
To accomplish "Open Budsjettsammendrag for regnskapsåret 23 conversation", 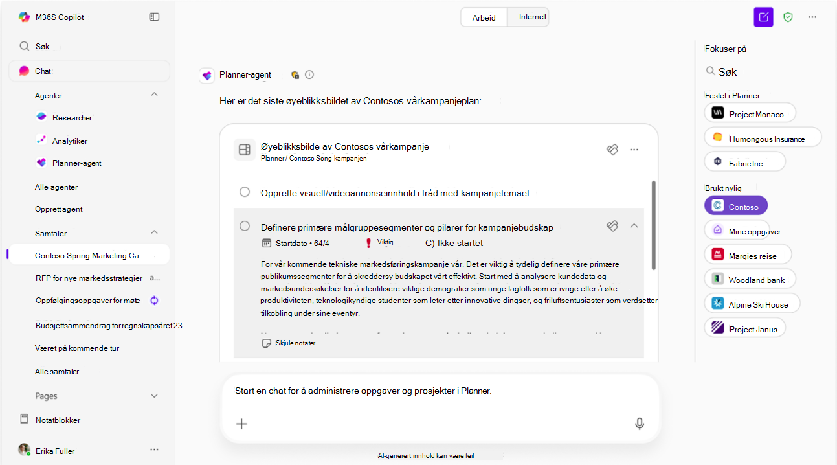I will pyautogui.click(x=109, y=326).
